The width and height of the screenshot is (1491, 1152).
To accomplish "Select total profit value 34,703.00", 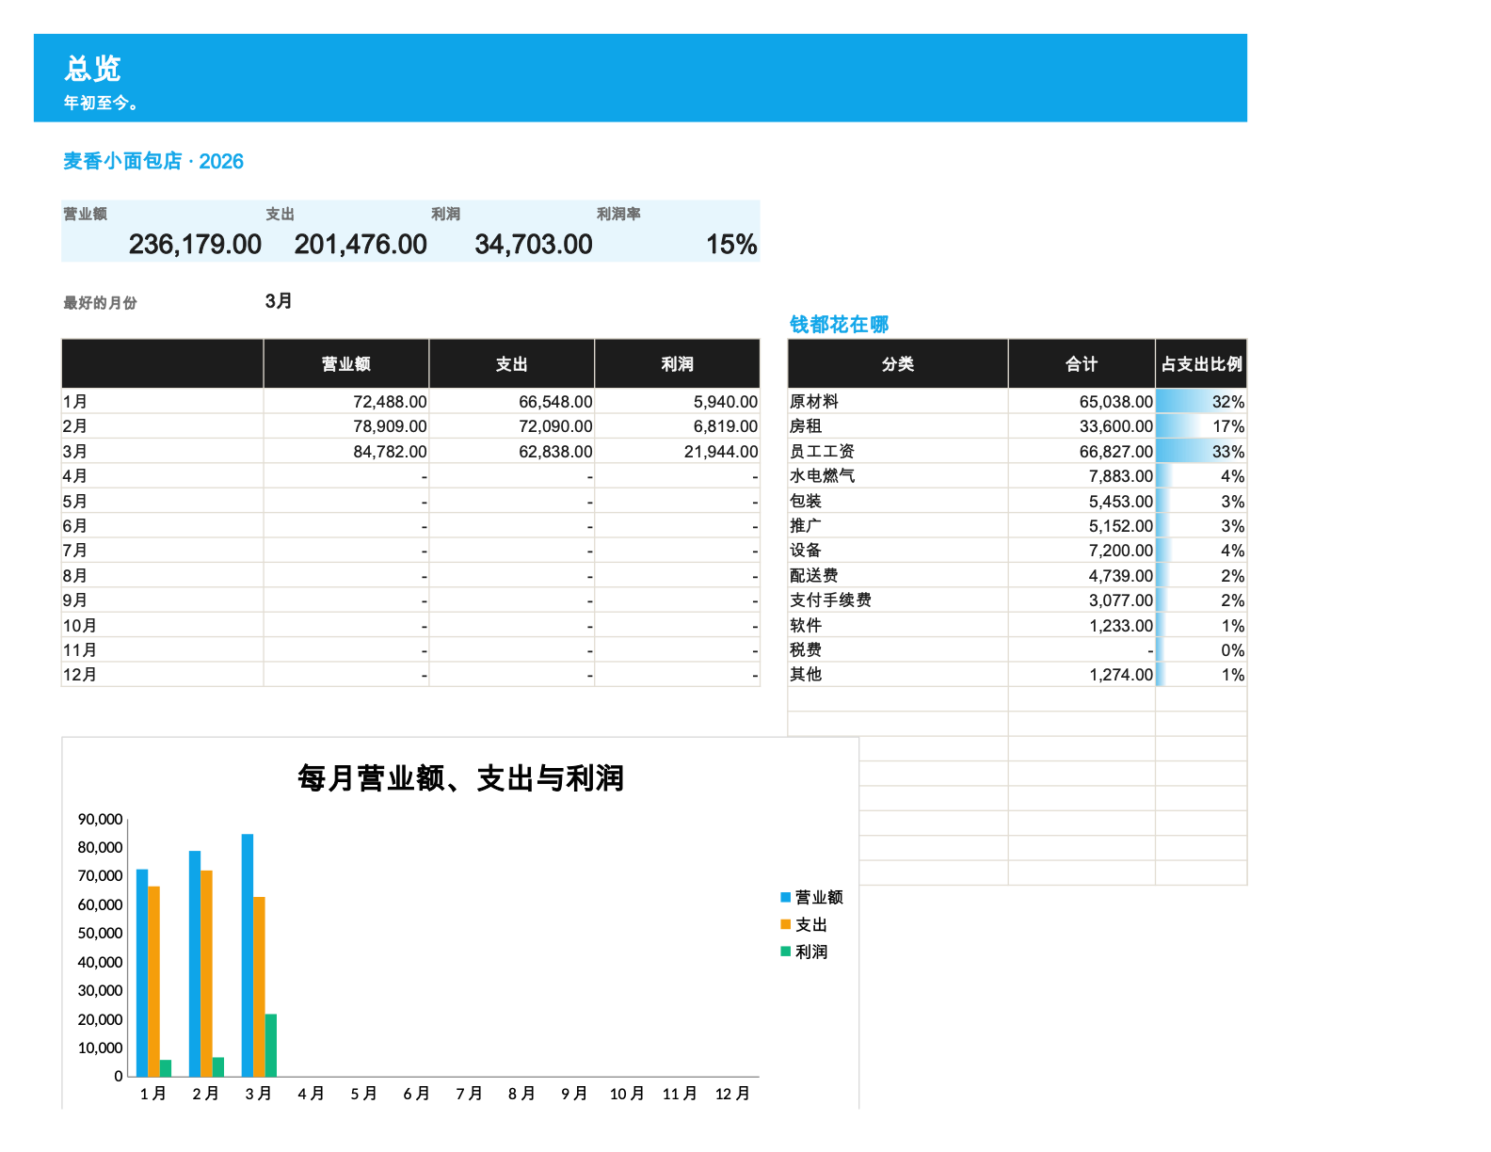I will 534,245.
